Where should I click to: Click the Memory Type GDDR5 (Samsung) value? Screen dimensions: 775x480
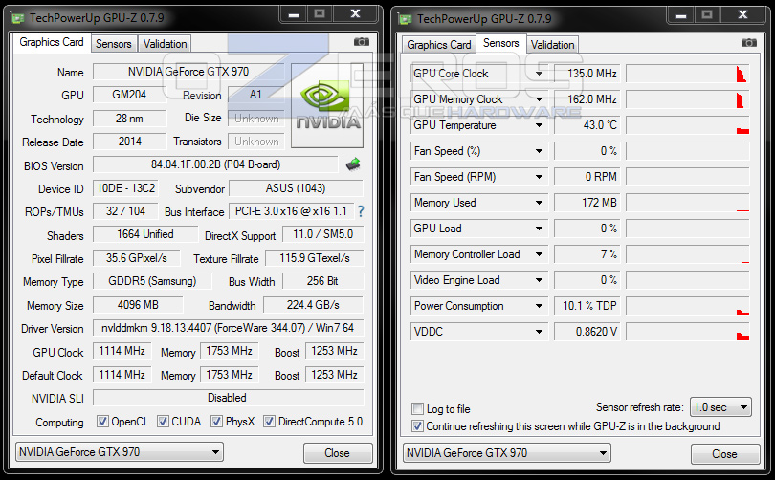[x=152, y=281]
